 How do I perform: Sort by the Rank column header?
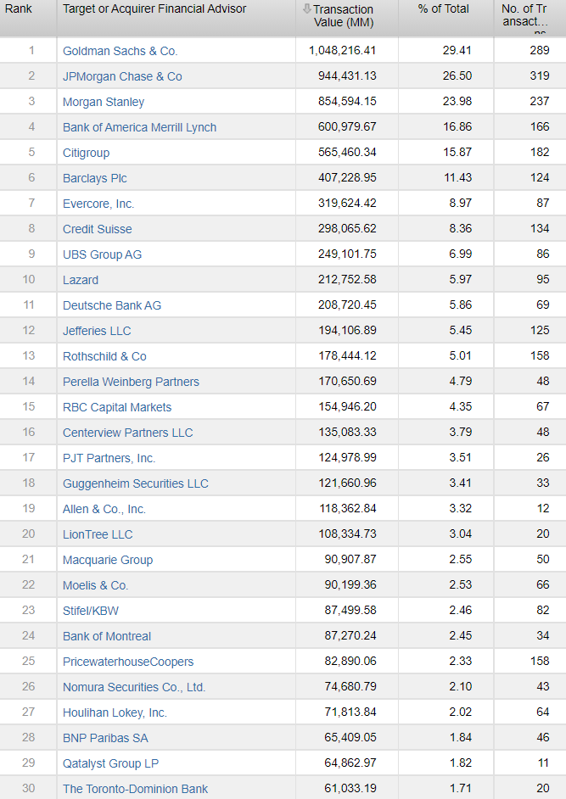pyautogui.click(x=19, y=8)
